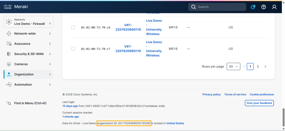Click MR16 model in c7 row
Image resolution: width=285 pixels, height=131 pixels.
click(173, 49)
